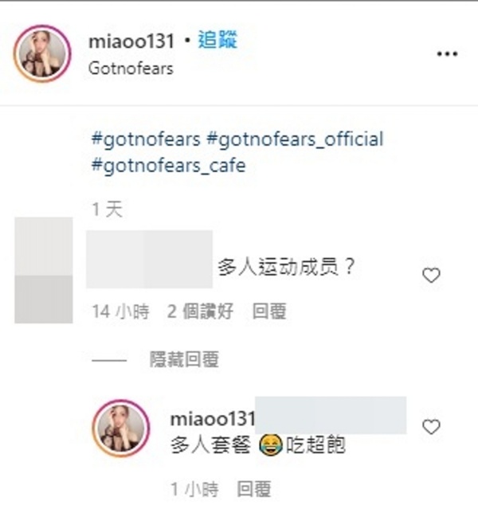View the 2 個讚好 likes list

(x=200, y=311)
